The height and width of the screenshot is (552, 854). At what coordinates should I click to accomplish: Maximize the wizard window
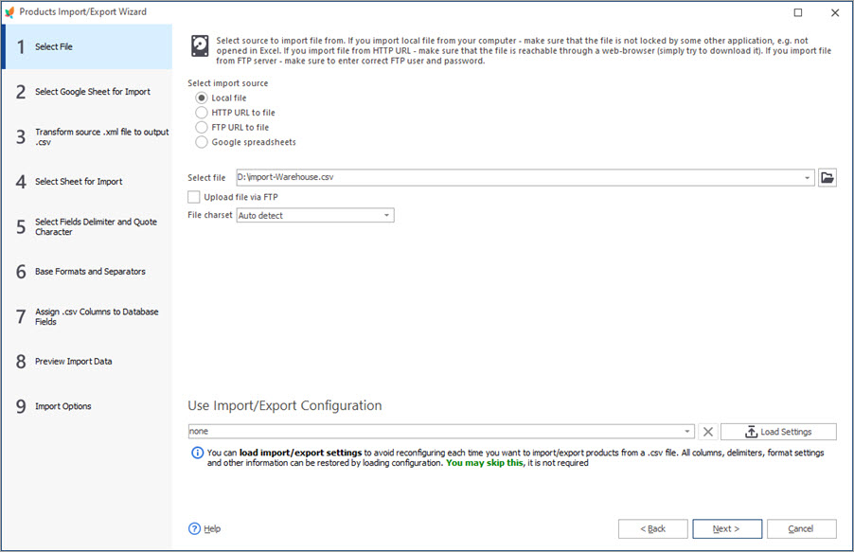pyautogui.click(x=798, y=12)
